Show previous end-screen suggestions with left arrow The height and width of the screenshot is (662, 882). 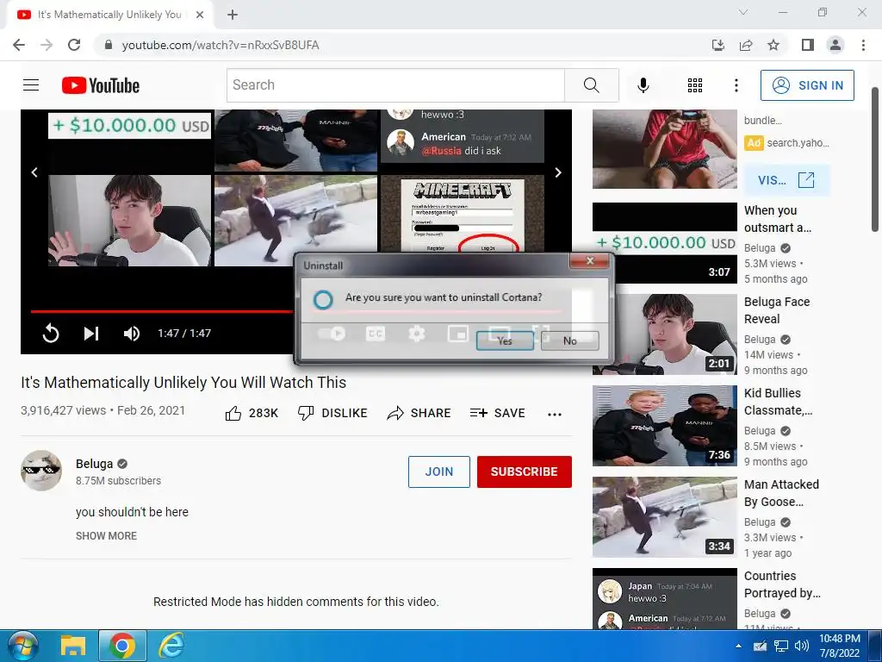34,172
